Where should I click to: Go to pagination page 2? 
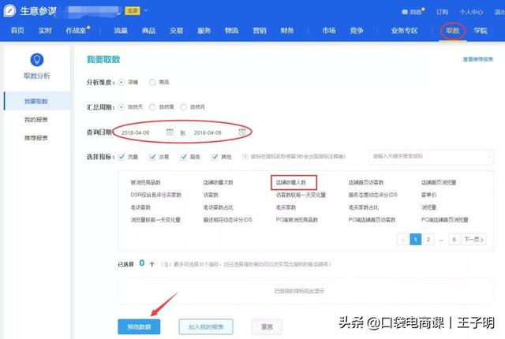click(428, 240)
